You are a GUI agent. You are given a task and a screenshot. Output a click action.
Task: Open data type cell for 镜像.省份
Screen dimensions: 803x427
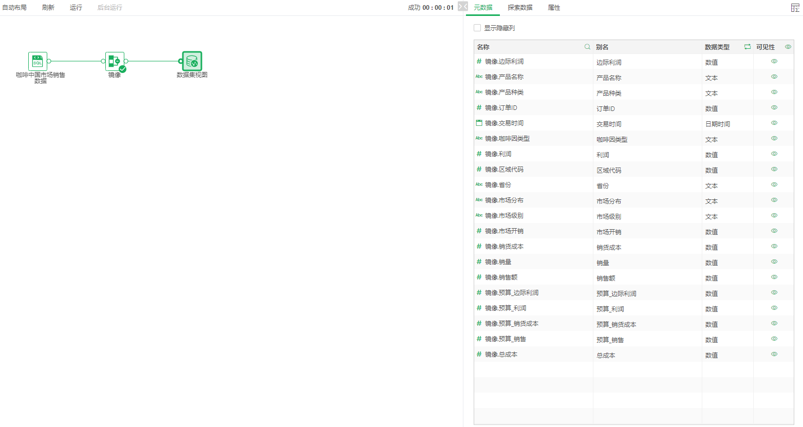[712, 185]
